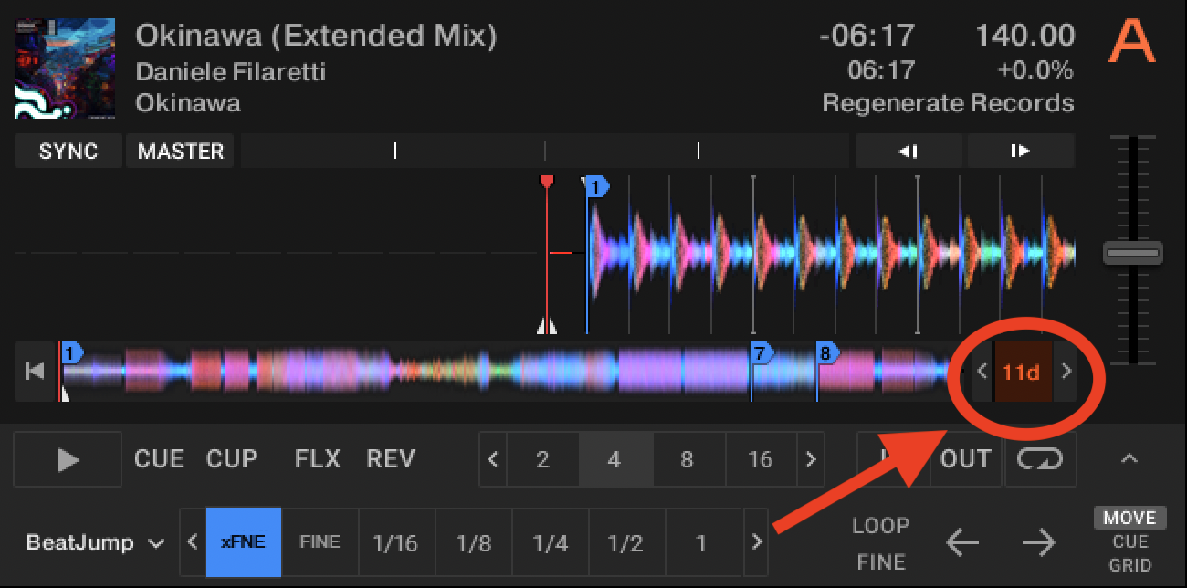Lower the key left of 11d
This screenshot has width=1187, height=588.
(982, 372)
